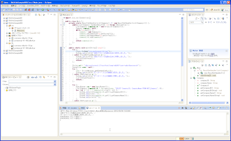Click Remove Launch icon in Console
The width and height of the screenshot is (231, 141).
pyautogui.click(x=182, y=108)
